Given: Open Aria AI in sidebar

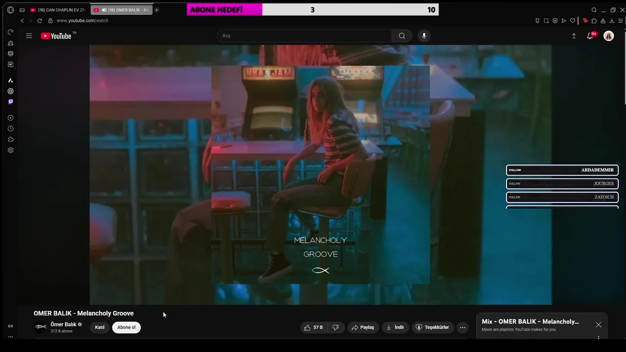Looking at the screenshot, I should [x=10, y=80].
